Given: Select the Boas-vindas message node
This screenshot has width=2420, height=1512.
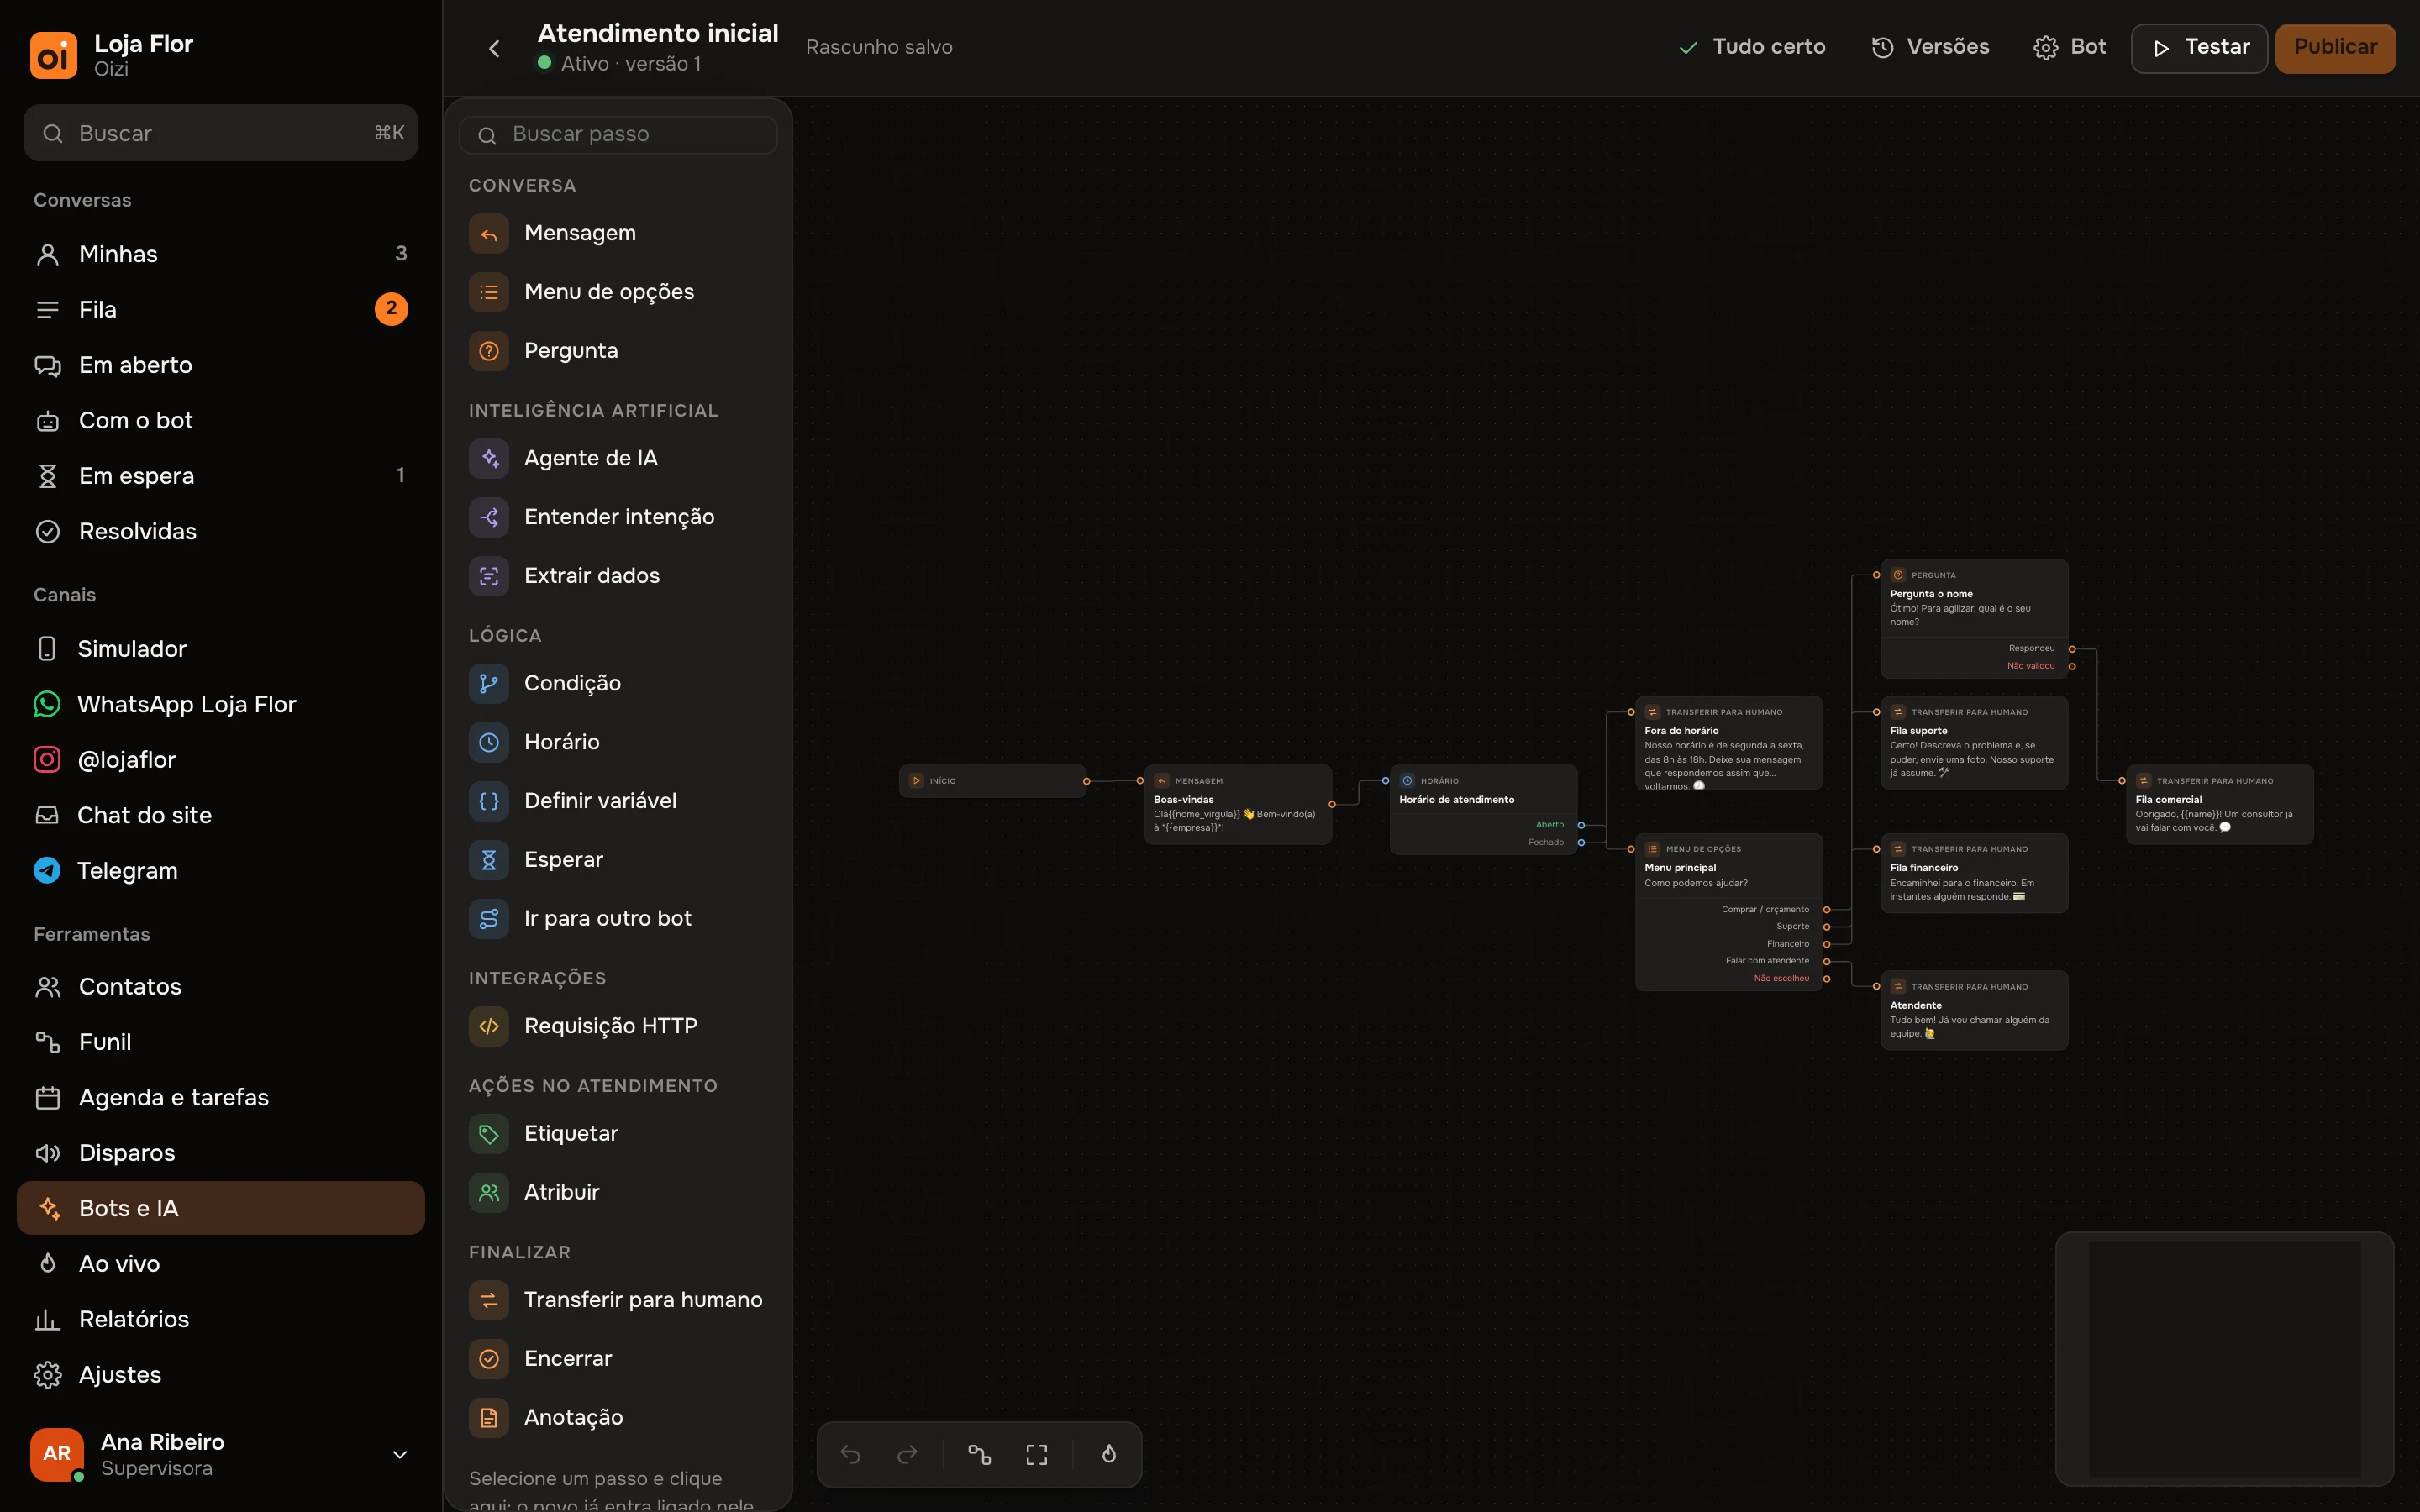Looking at the screenshot, I should (1237, 805).
